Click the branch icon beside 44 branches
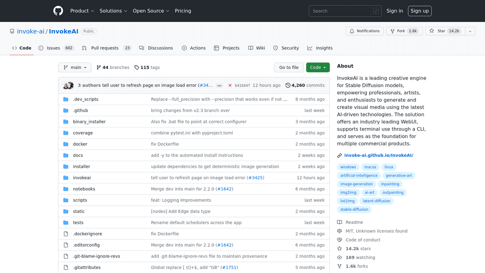This screenshot has width=485, height=273. (99, 67)
